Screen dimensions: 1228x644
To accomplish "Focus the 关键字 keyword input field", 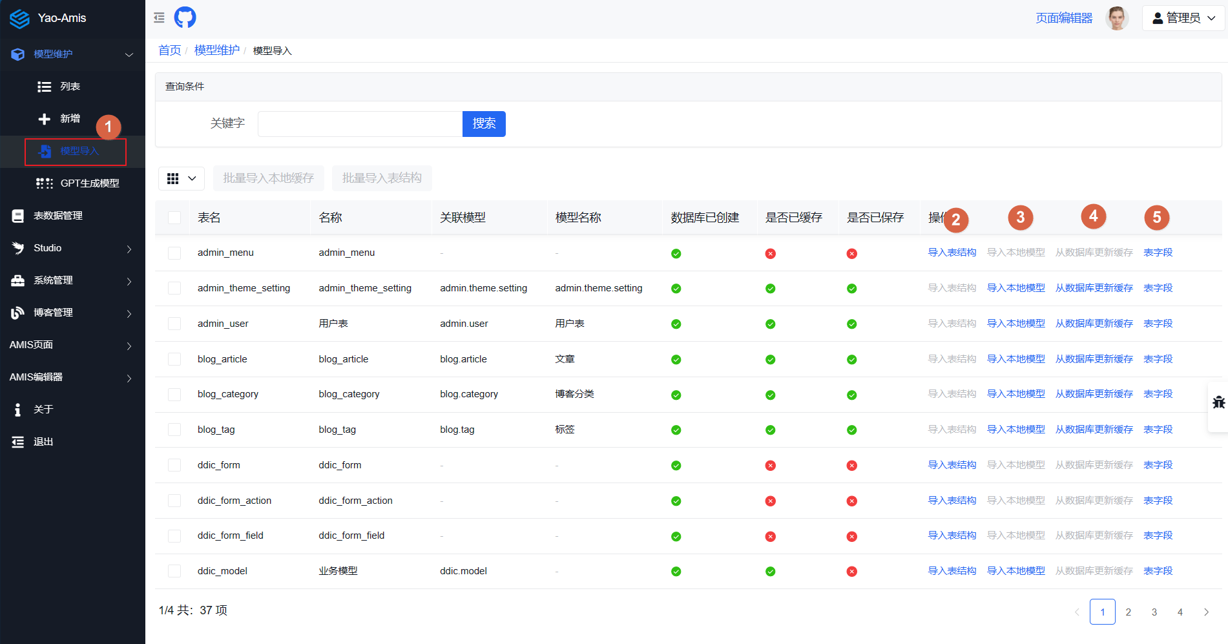I will pos(360,124).
